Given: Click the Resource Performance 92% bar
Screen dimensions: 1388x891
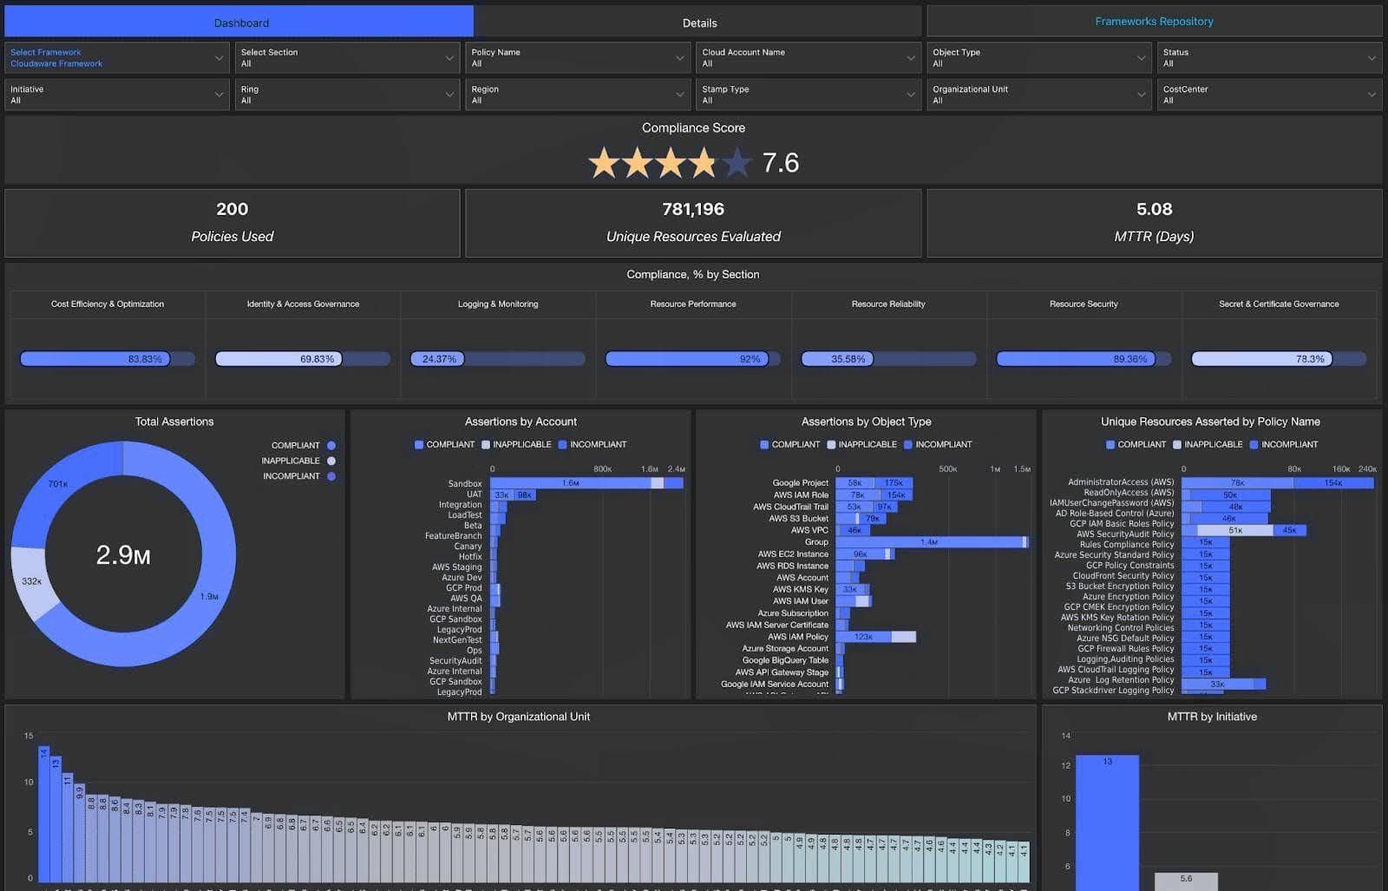Looking at the screenshot, I should coord(692,358).
